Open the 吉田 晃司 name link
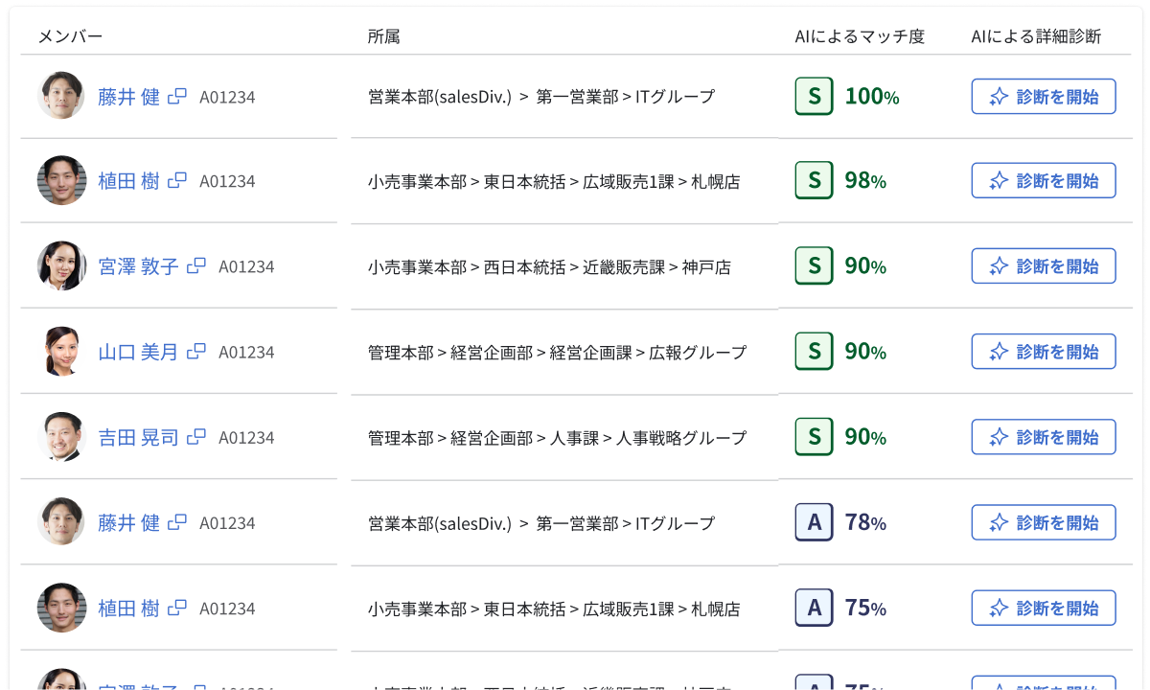The image size is (1150, 690). coord(138,437)
